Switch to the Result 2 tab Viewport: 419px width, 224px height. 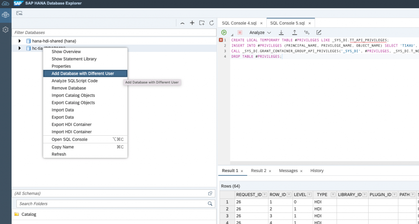[x=259, y=170]
